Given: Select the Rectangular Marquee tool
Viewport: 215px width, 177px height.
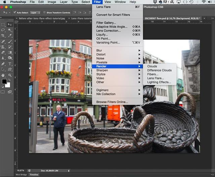Looking at the screenshot, I should [x=3, y=25].
